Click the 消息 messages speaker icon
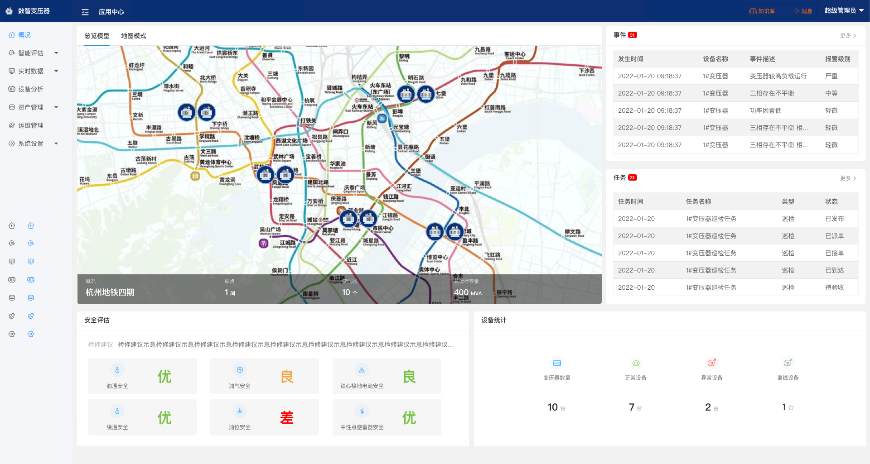870x464 pixels. coord(796,11)
